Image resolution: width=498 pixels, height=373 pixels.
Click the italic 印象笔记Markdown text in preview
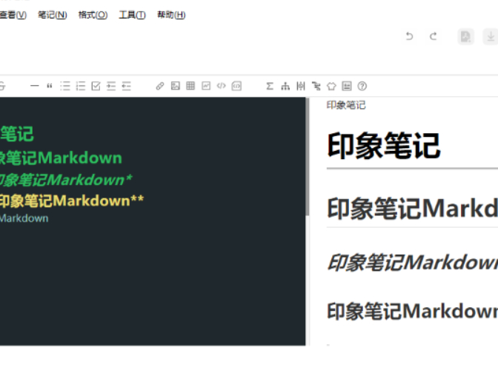[413, 262]
